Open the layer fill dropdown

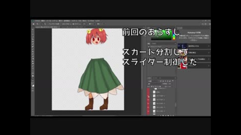[170, 86]
